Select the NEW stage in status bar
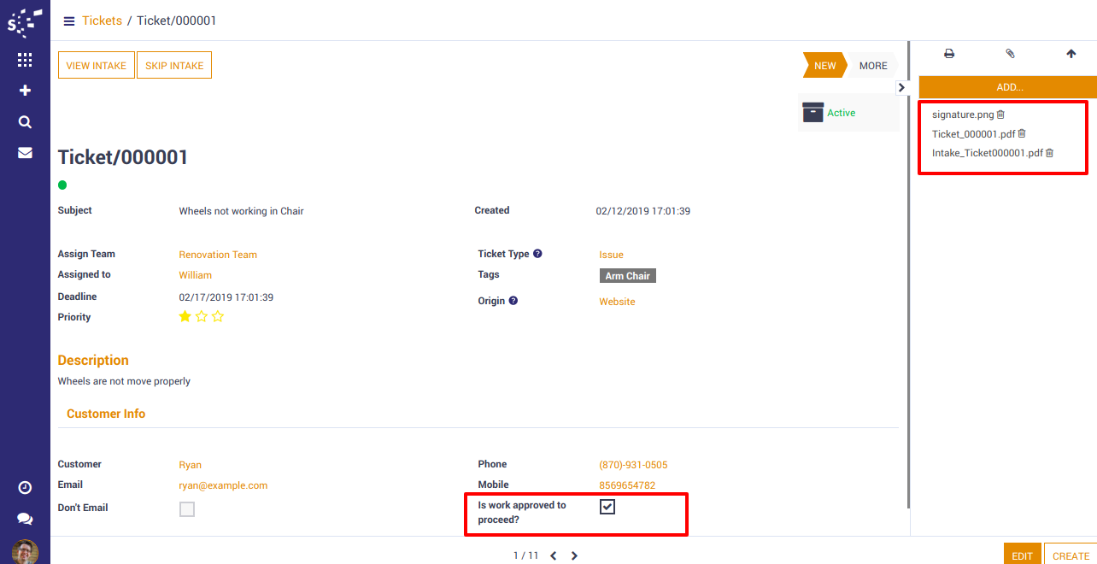The width and height of the screenshot is (1097, 564). [824, 66]
